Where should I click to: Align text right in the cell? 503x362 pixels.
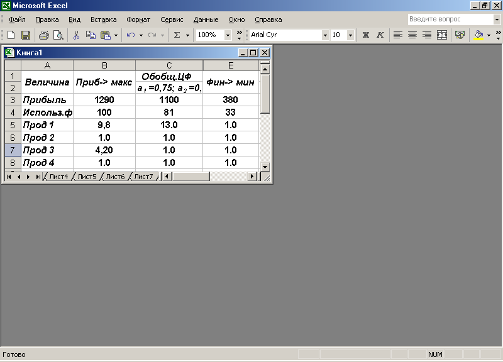coord(427,35)
